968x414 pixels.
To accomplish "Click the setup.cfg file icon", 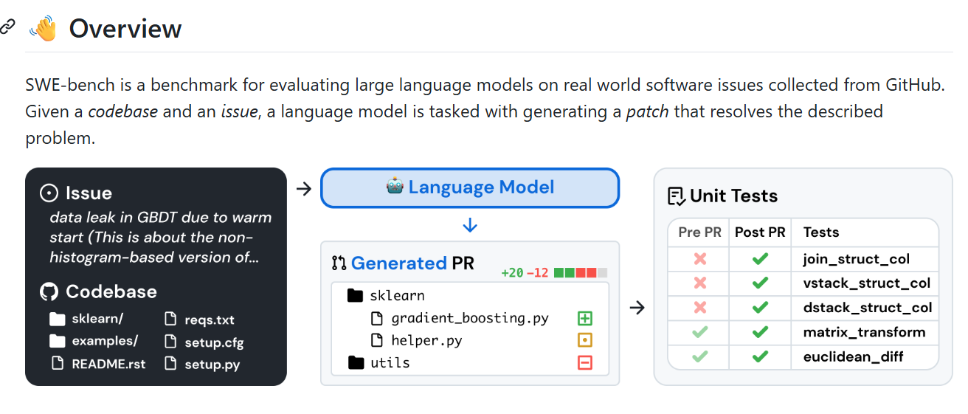I will 170,342.
